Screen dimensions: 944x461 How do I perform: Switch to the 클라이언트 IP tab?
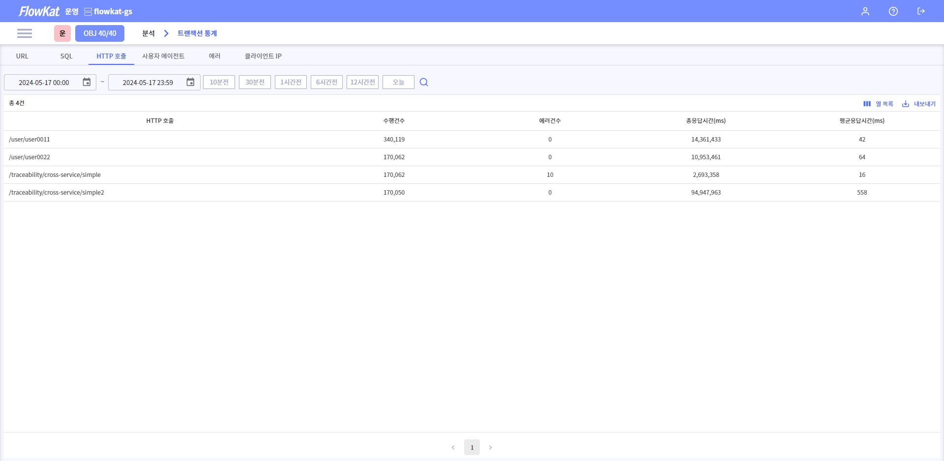click(263, 56)
